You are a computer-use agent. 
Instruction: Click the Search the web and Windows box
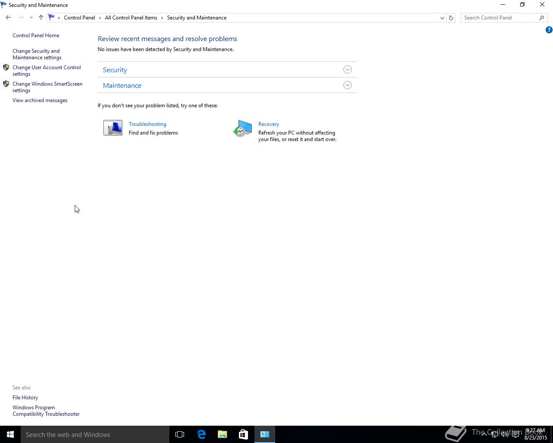point(95,434)
